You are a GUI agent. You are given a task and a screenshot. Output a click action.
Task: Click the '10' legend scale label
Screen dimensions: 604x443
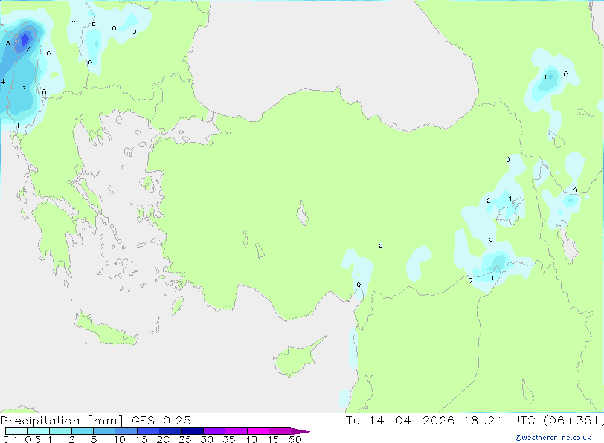tap(120, 439)
